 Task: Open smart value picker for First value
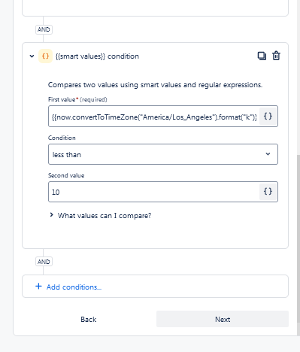[x=268, y=117]
